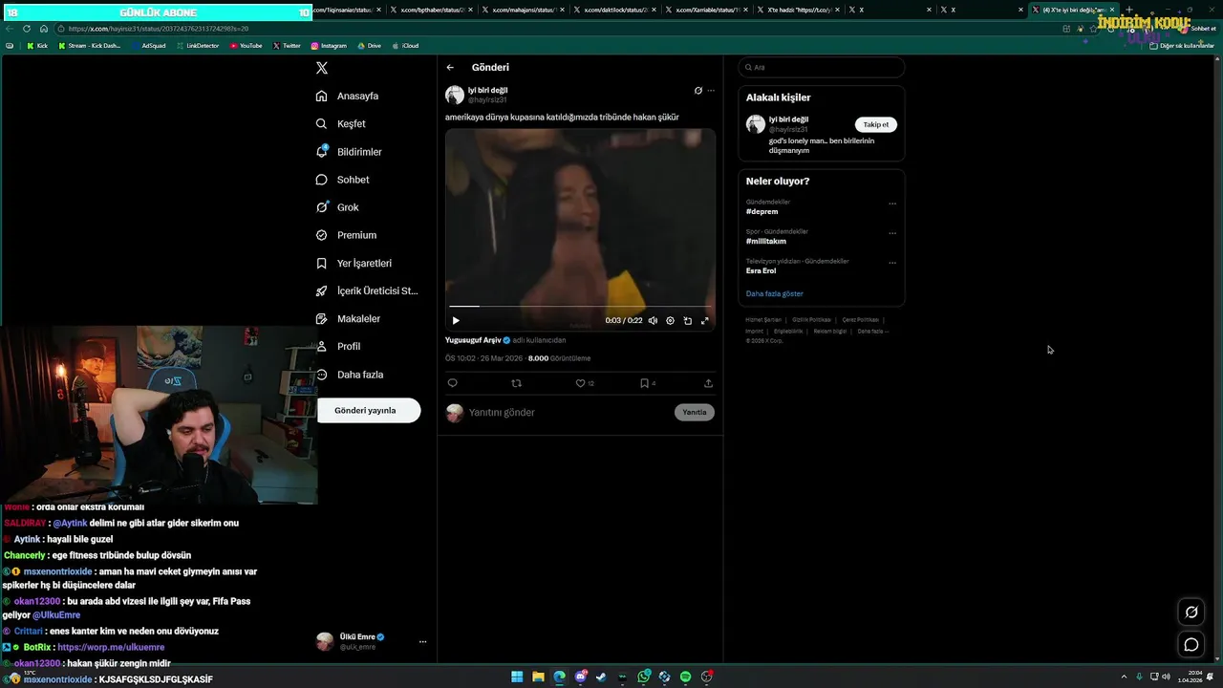Image resolution: width=1223 pixels, height=688 pixels.
Task: Seek on the video progress bar
Action: 580,307
